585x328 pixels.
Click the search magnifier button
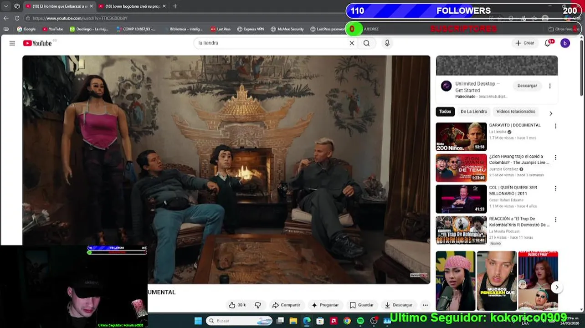[366, 43]
